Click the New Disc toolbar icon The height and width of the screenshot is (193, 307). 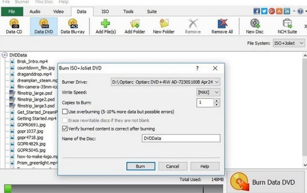[x=255, y=26]
